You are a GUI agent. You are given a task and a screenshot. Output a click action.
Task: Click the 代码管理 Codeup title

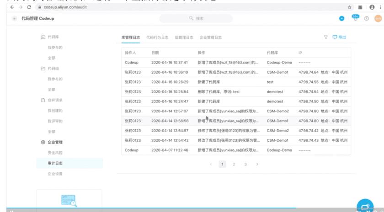pyautogui.click(x=37, y=19)
